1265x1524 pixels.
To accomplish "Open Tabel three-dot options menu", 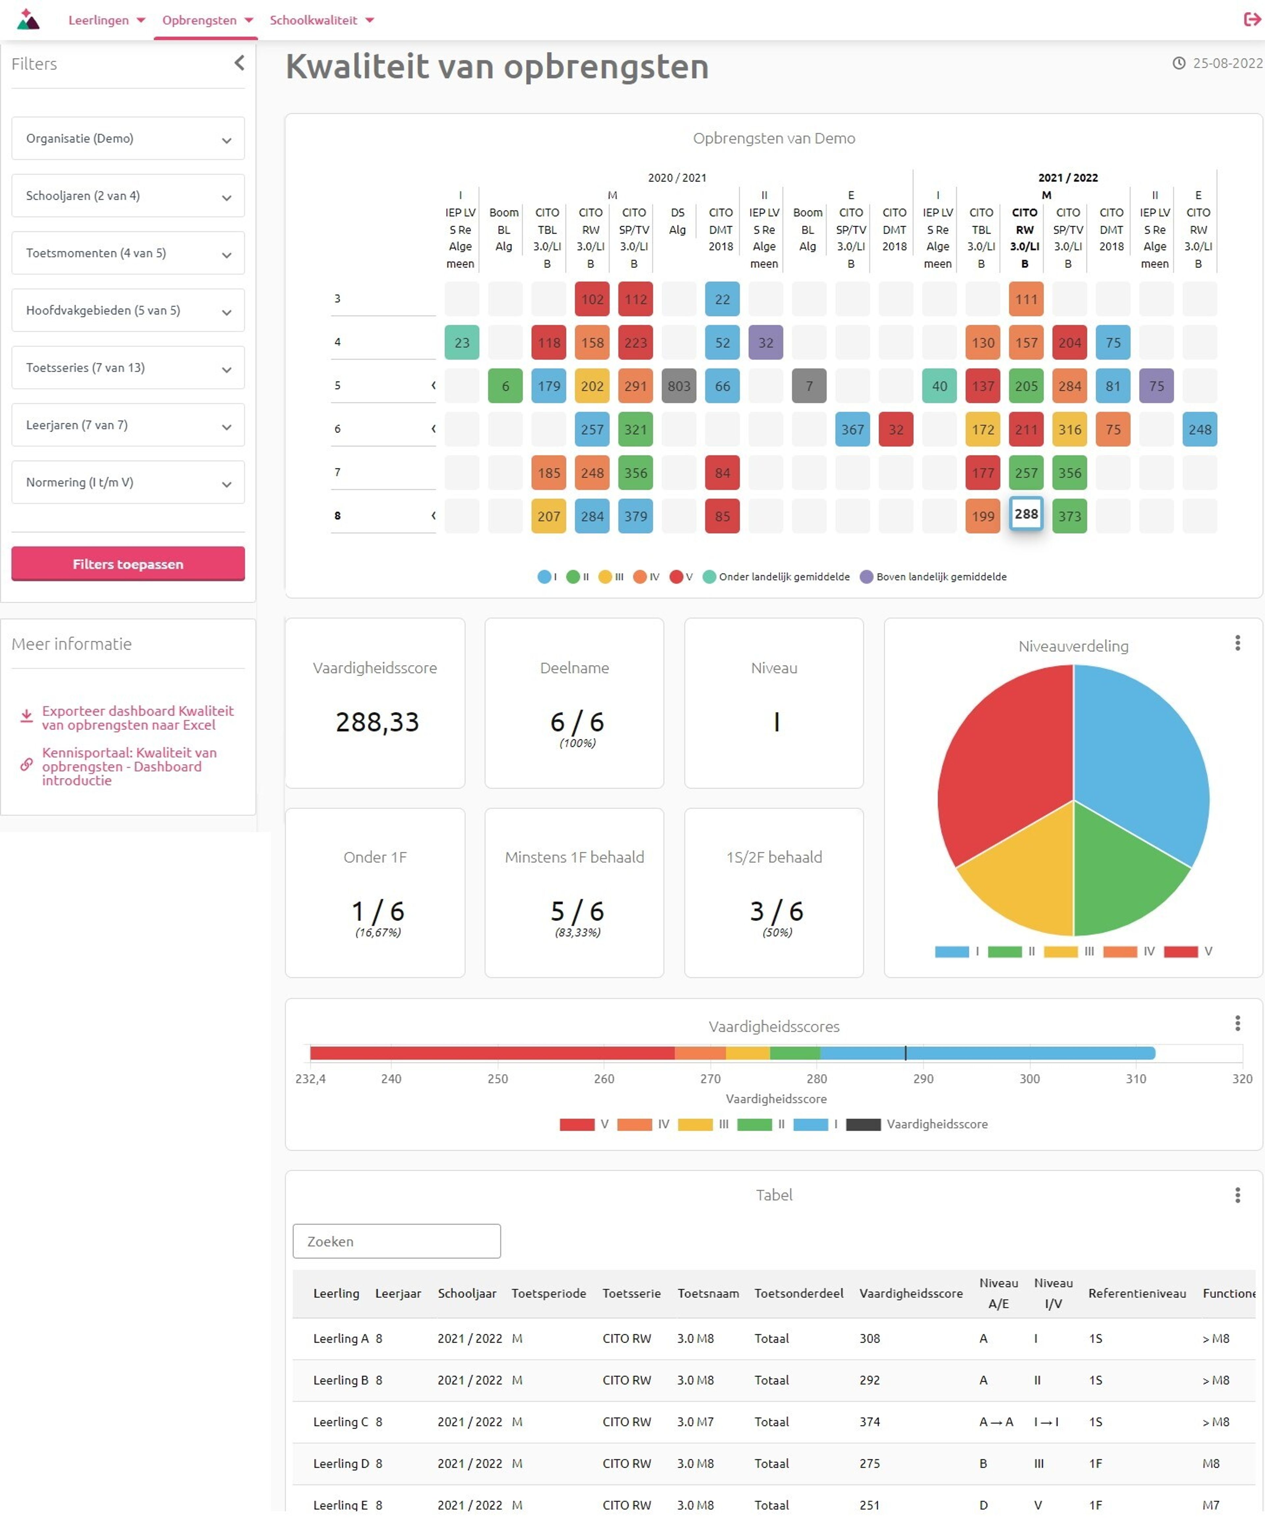I will click(1237, 1195).
